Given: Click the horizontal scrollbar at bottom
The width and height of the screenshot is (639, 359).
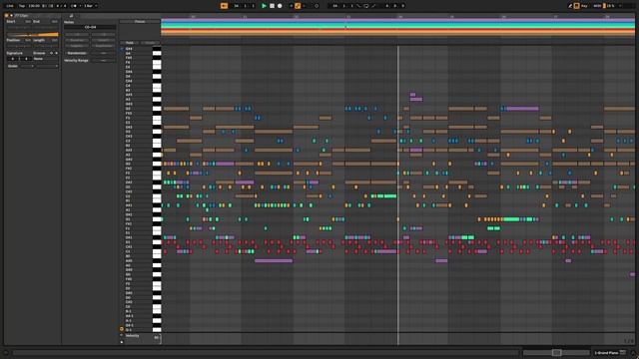Looking at the screenshot, I should (266, 352).
